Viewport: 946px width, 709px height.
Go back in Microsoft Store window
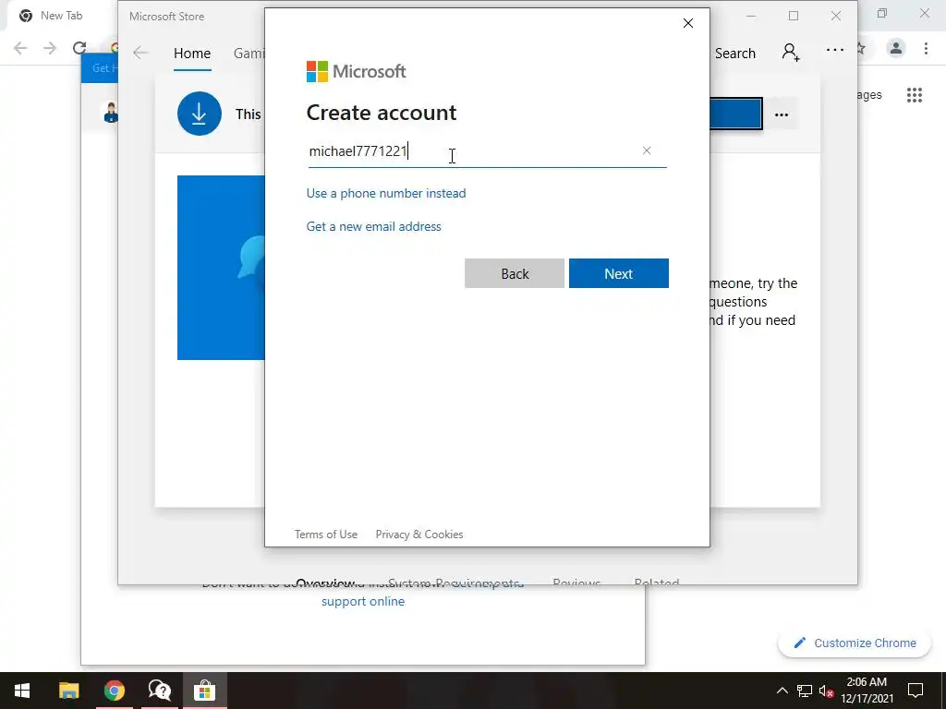pos(140,53)
